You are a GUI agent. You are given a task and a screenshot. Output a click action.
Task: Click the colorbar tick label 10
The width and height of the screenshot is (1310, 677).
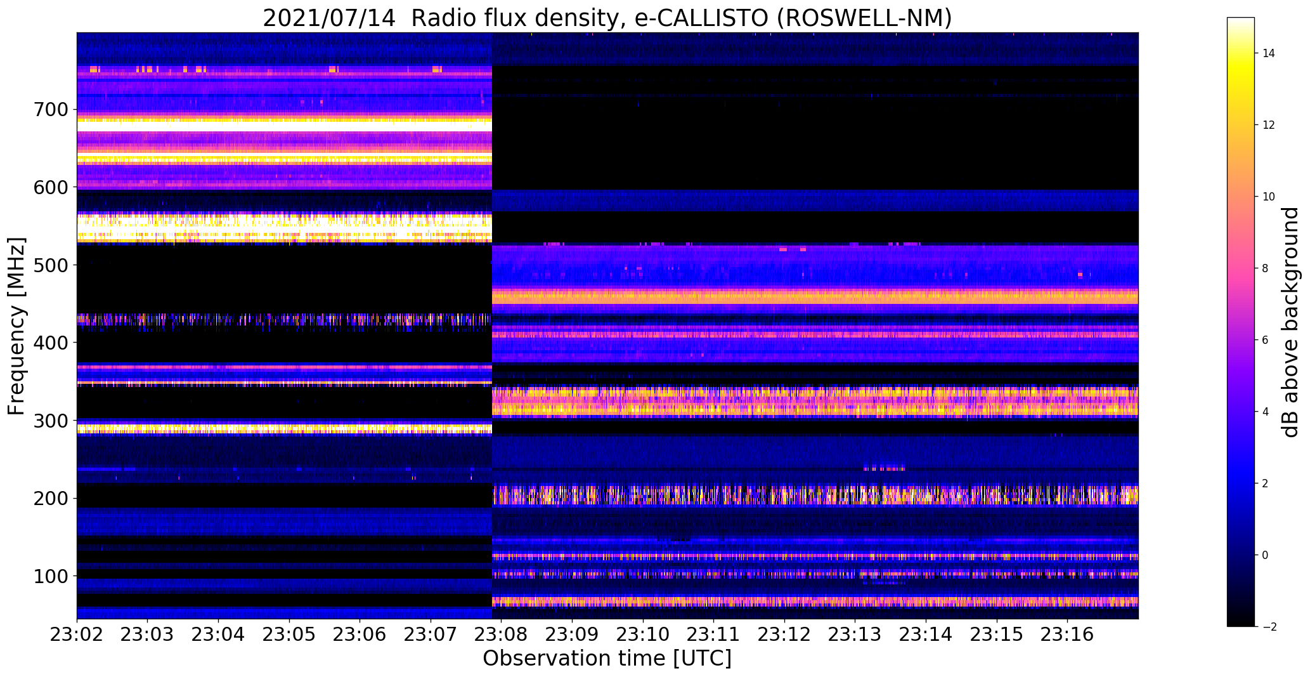click(1269, 197)
